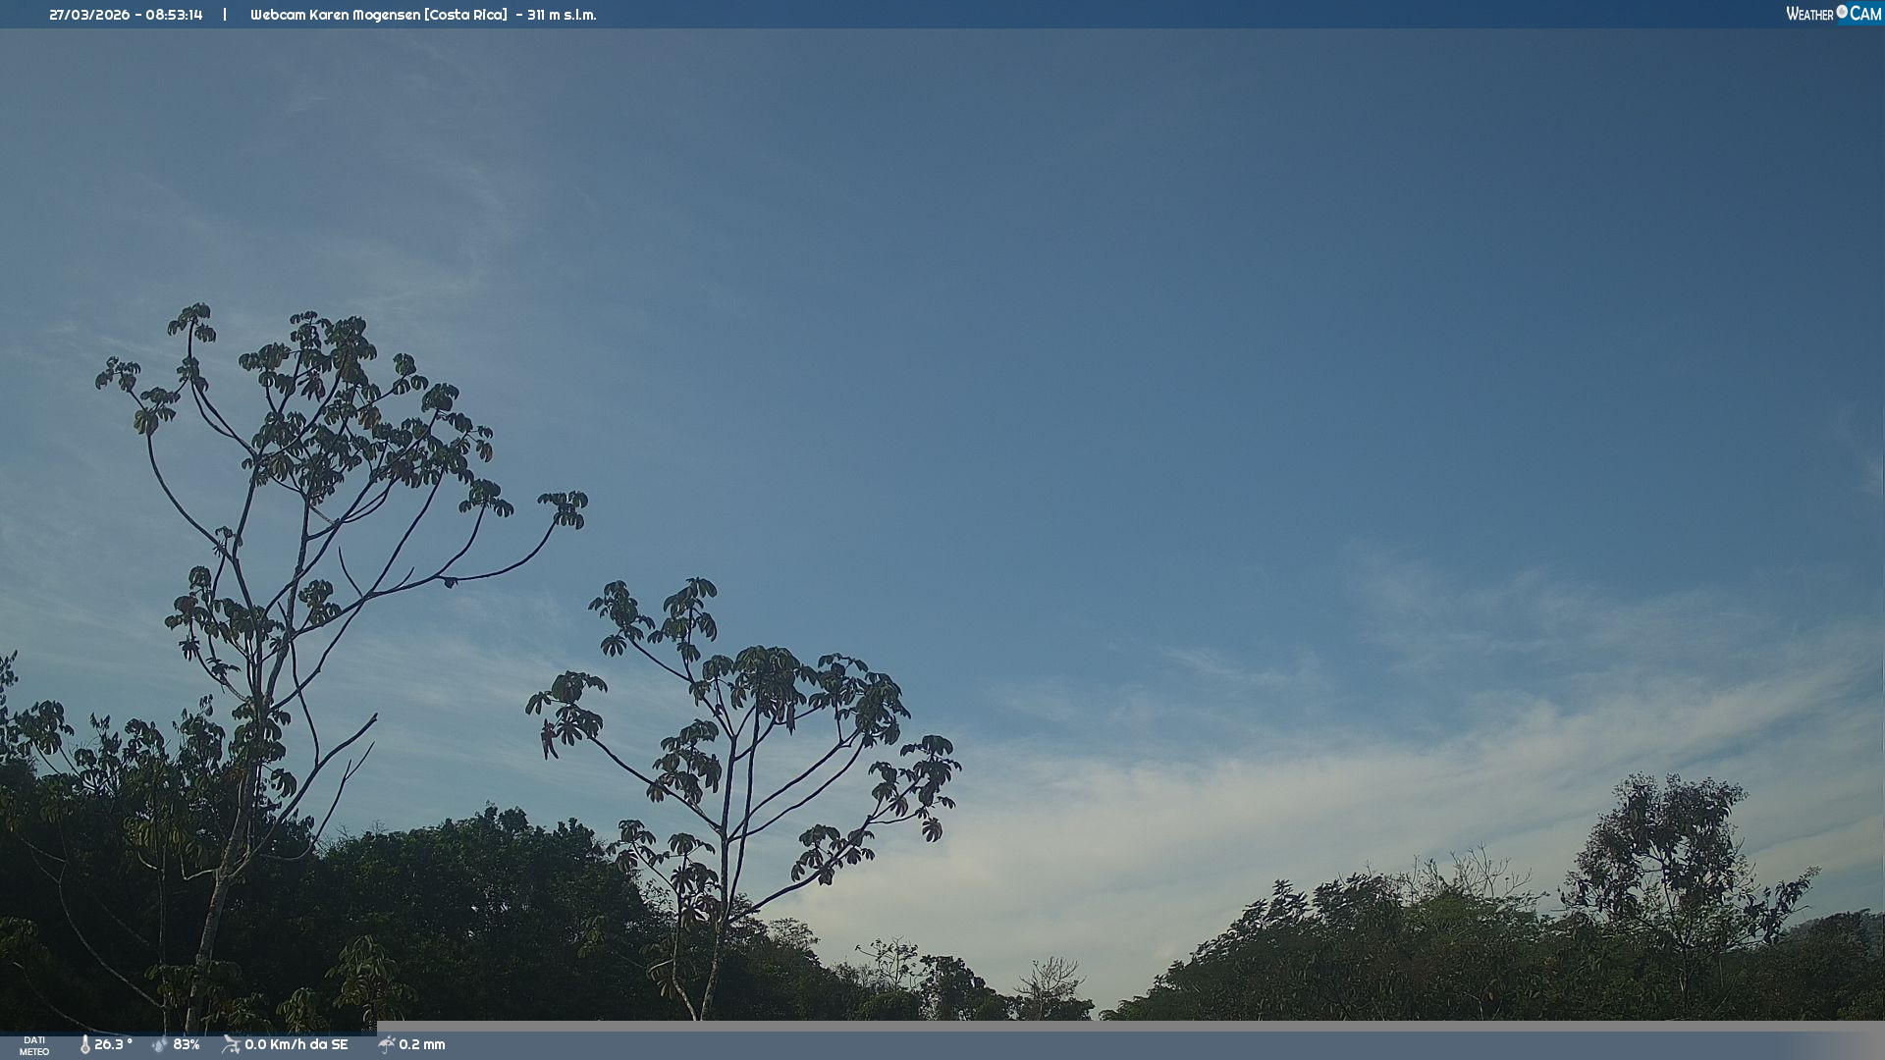Click the rain umbrella icon
The image size is (1885, 1060).
386,1045
